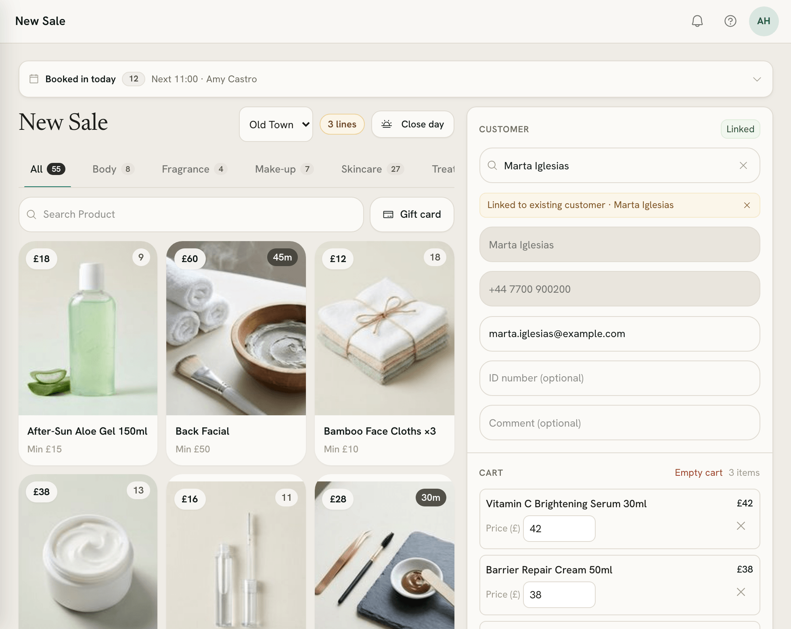
Task: Open the AH user avatar menu
Action: (x=764, y=21)
